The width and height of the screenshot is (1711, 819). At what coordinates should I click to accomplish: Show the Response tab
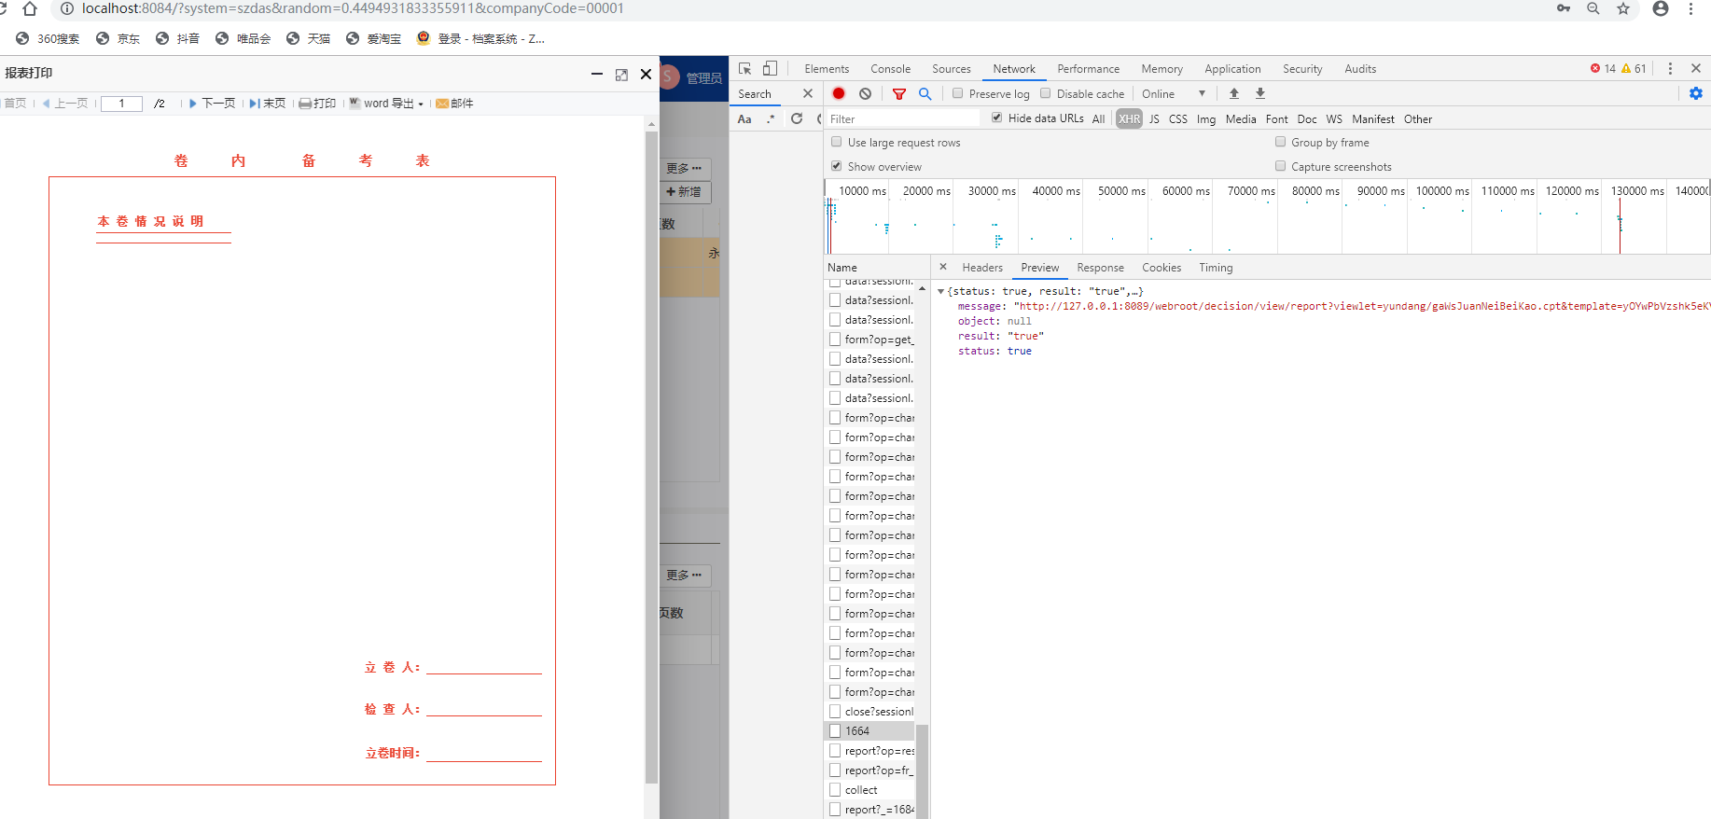click(1100, 268)
